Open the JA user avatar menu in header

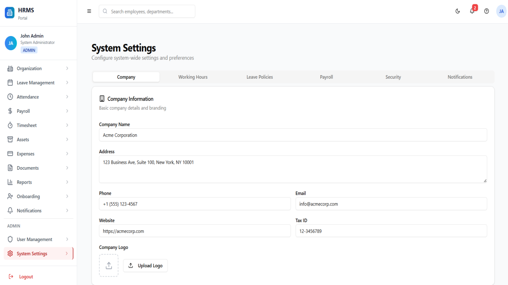click(x=501, y=11)
